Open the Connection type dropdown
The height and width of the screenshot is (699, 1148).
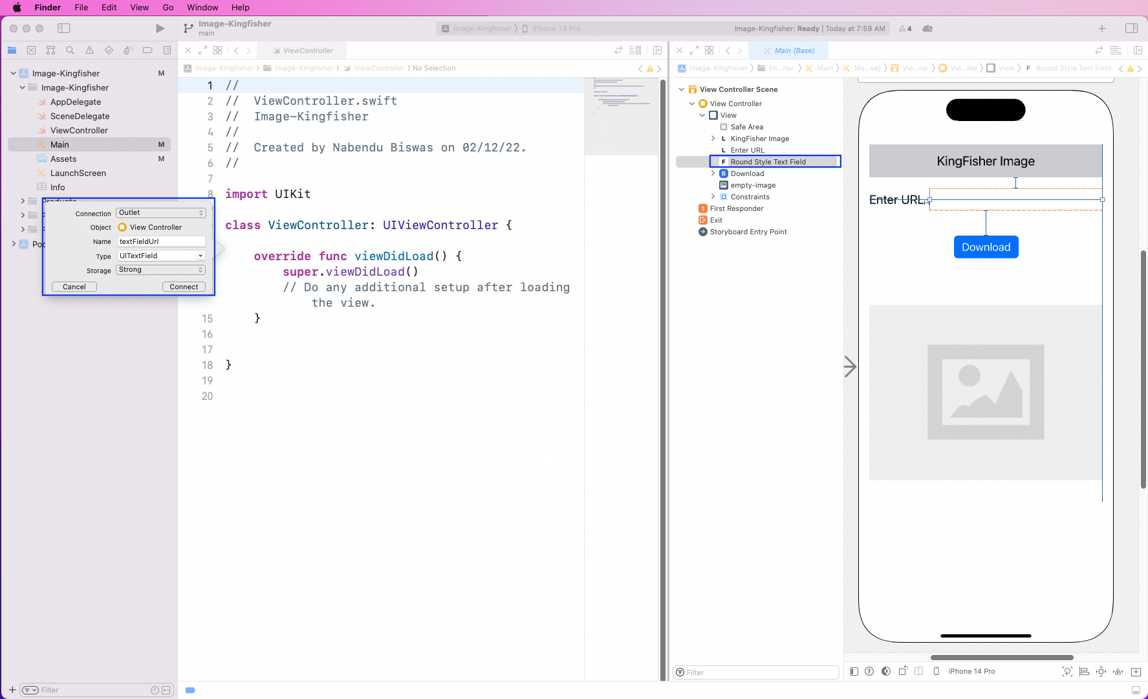[x=161, y=213]
